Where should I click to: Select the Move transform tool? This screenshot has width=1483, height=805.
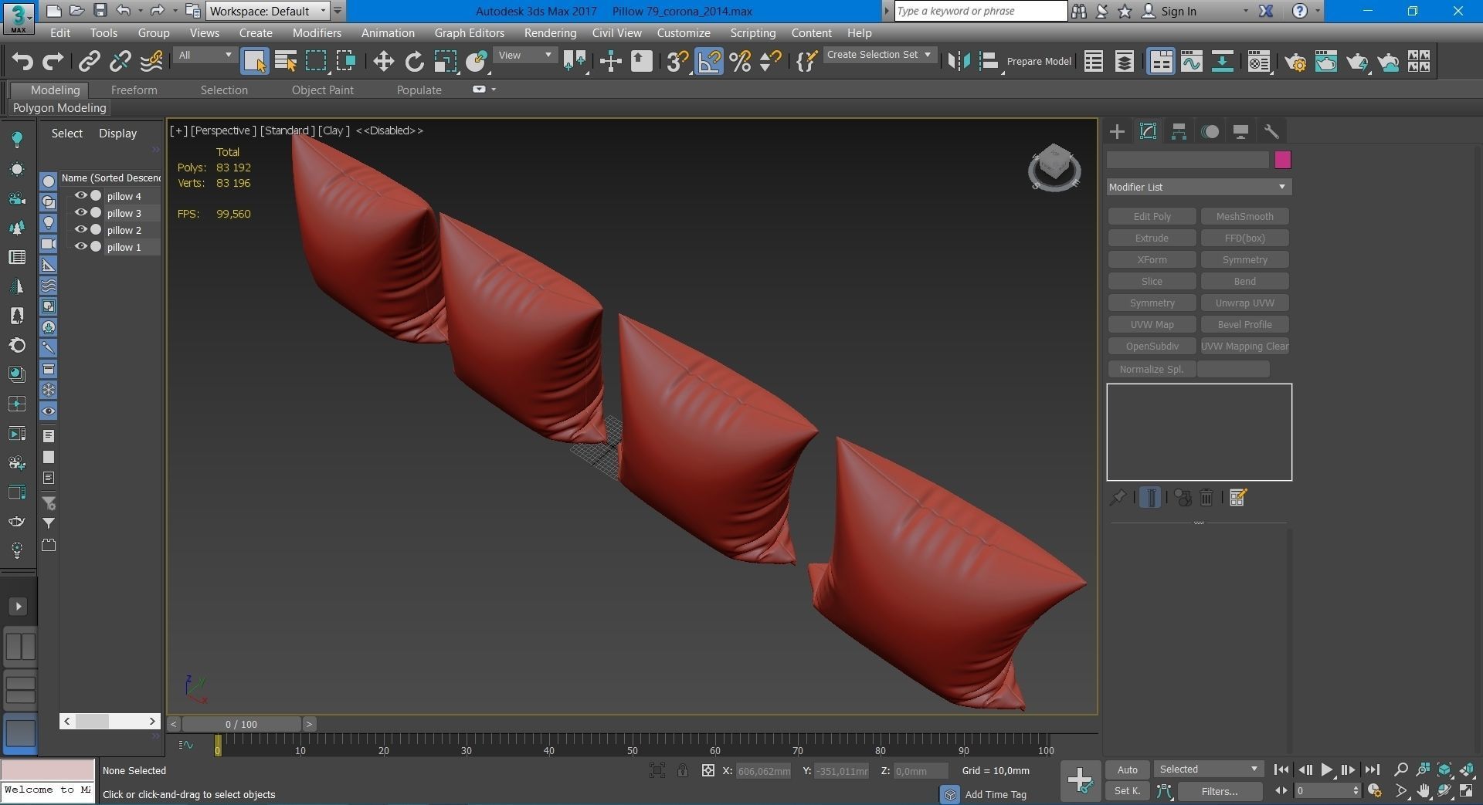tap(383, 61)
